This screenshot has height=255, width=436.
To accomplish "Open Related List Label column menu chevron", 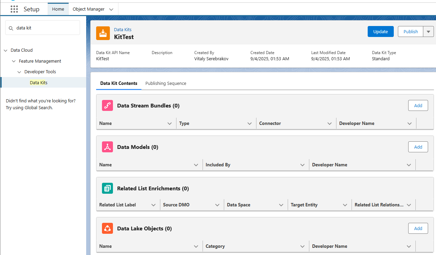I will [x=153, y=205].
